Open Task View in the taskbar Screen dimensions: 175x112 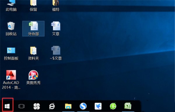[x=21, y=106]
